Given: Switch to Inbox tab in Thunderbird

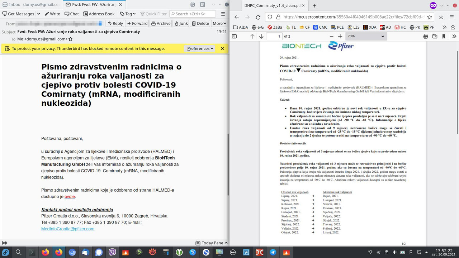Looking at the screenshot, I should point(31,5).
